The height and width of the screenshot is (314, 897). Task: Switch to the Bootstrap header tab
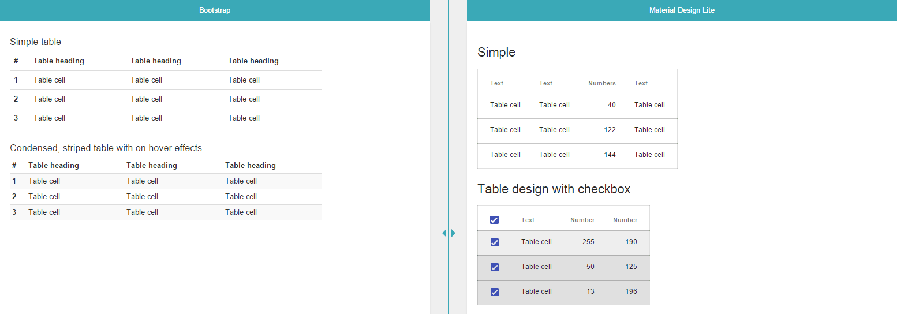[215, 10]
